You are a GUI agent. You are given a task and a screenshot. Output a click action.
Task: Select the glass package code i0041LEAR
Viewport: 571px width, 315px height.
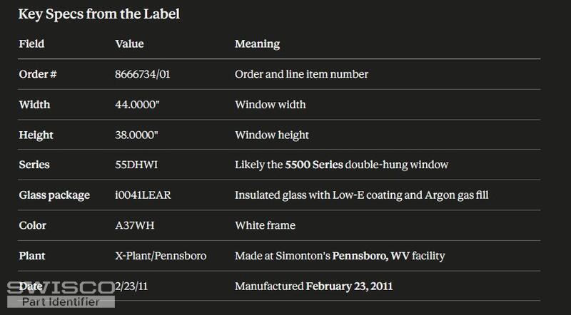pos(143,195)
